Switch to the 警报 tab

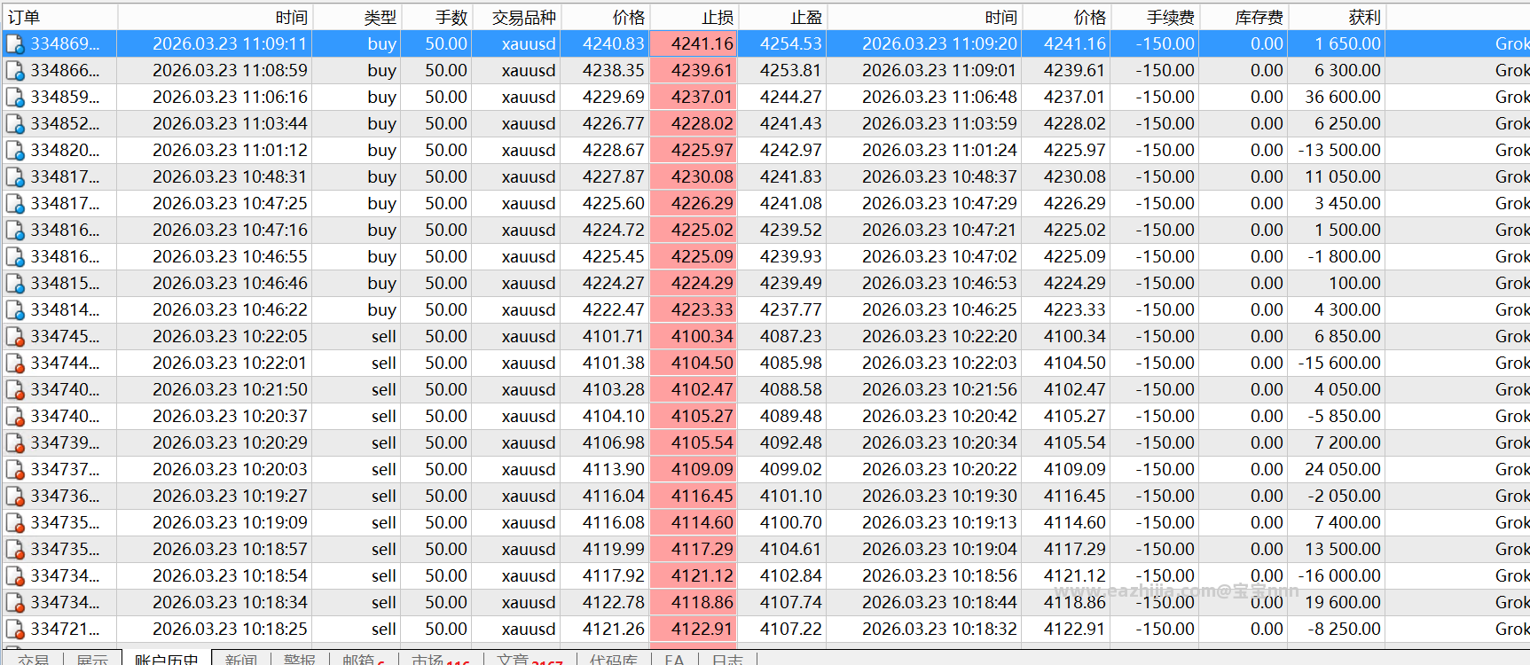tap(300, 659)
